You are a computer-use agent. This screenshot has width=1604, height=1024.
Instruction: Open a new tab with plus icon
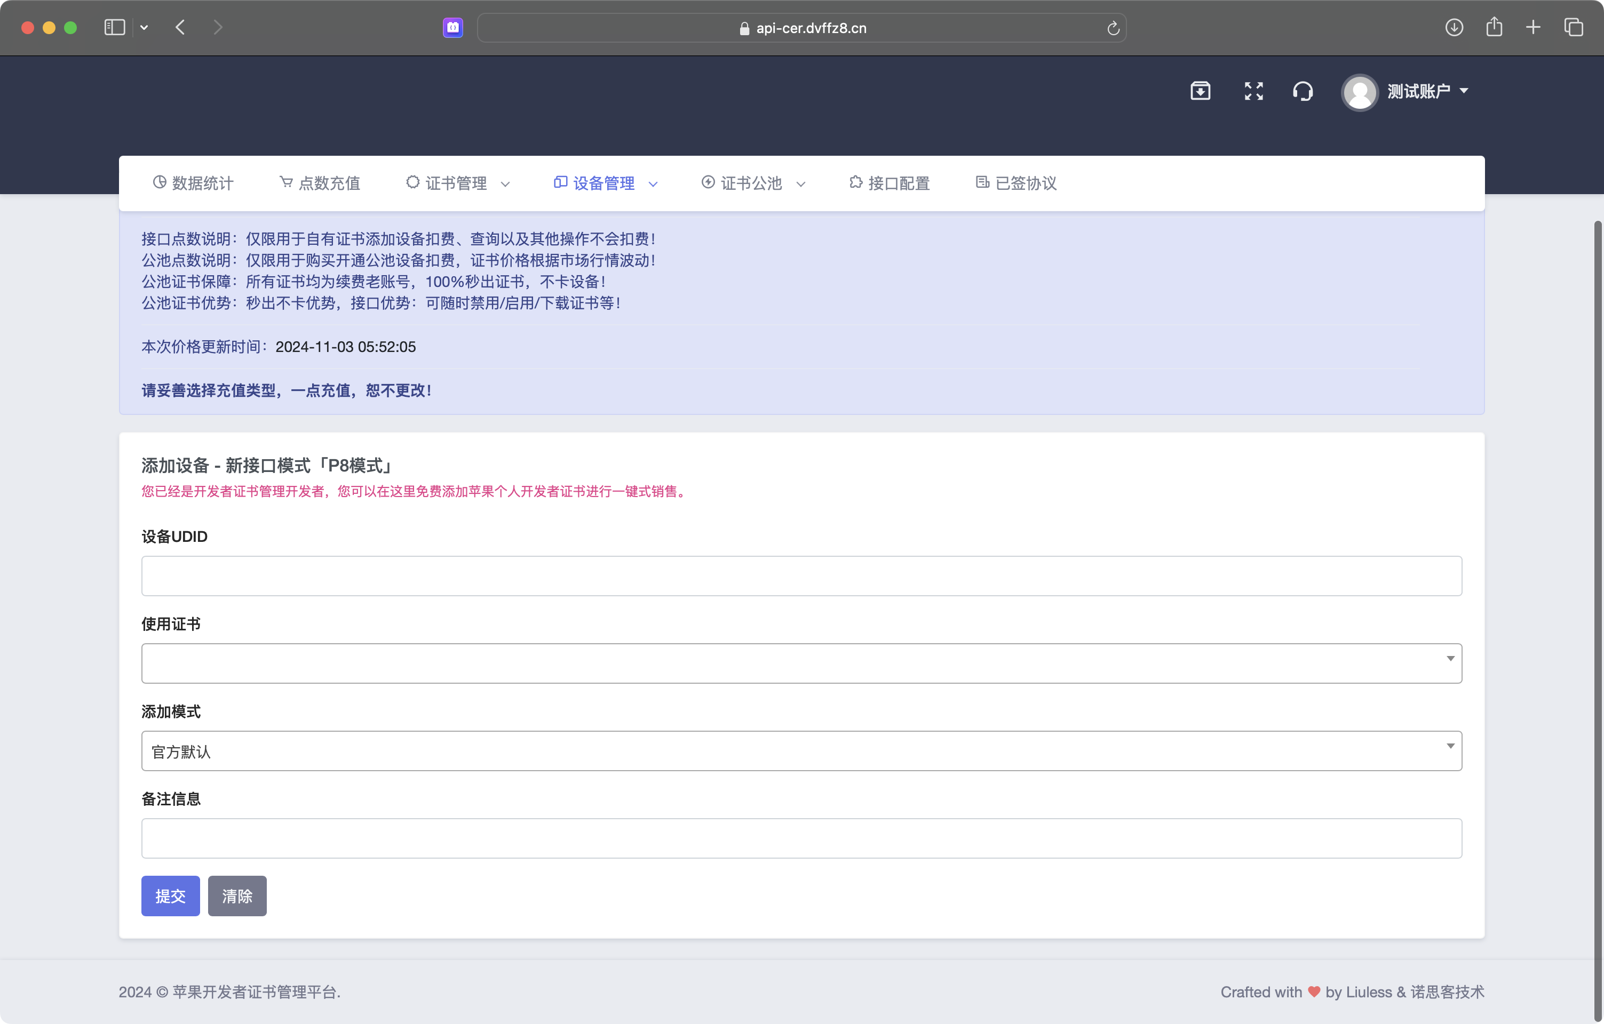(1534, 27)
